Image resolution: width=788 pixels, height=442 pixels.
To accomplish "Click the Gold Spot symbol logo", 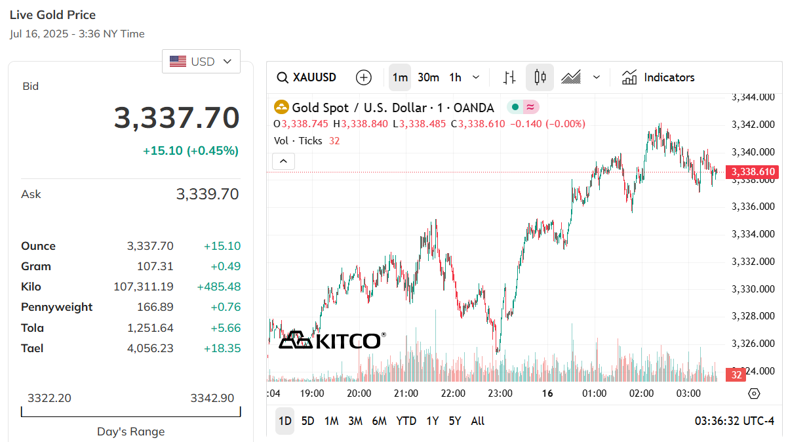I will (281, 108).
